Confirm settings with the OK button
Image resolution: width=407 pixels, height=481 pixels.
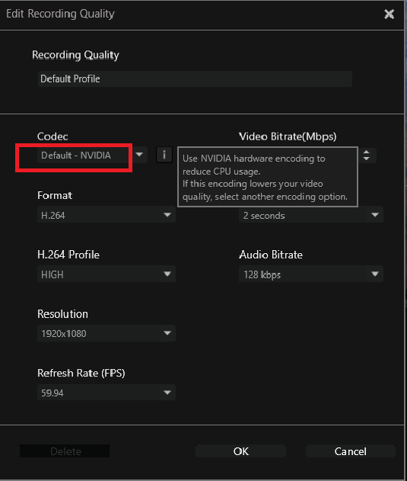click(240, 451)
